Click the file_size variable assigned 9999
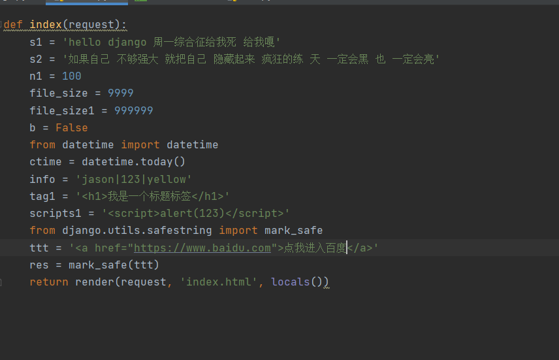This screenshot has height=360, width=559. (59, 93)
